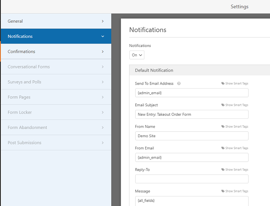Image resolution: width=270 pixels, height=206 pixels.
Task: Open the Conversational Forms section
Action: coord(56,67)
